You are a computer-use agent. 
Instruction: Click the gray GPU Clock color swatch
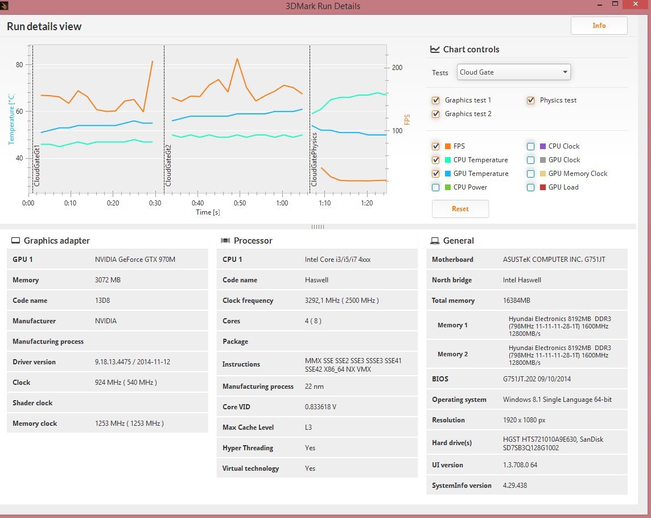(x=543, y=160)
